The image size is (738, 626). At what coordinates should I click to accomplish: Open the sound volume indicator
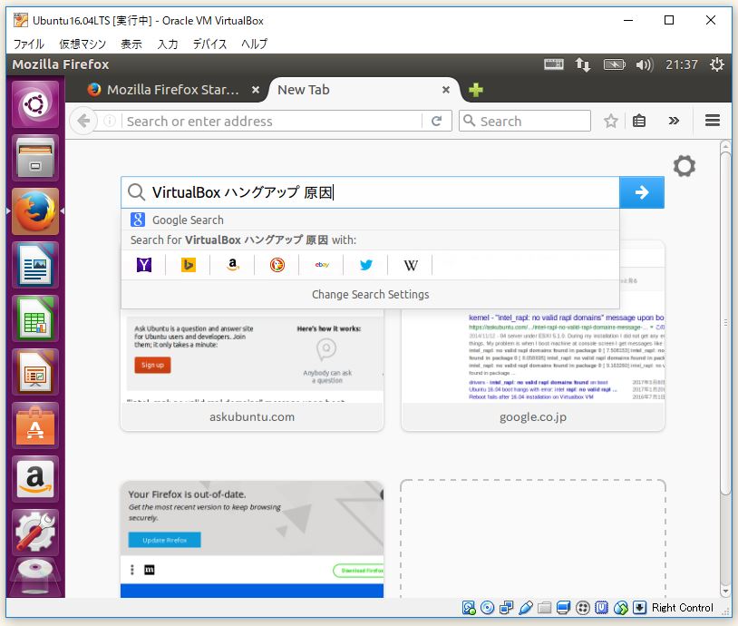645,64
